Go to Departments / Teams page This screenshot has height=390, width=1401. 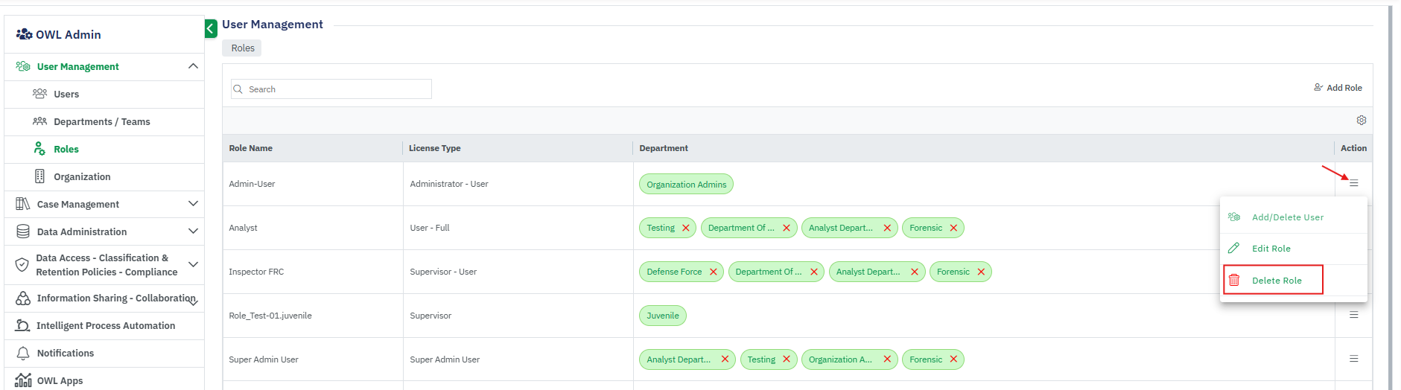tap(101, 122)
